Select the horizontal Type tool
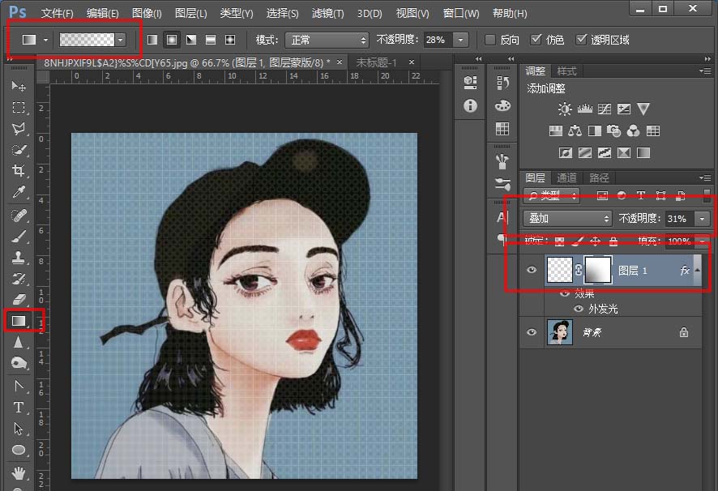 [18, 408]
